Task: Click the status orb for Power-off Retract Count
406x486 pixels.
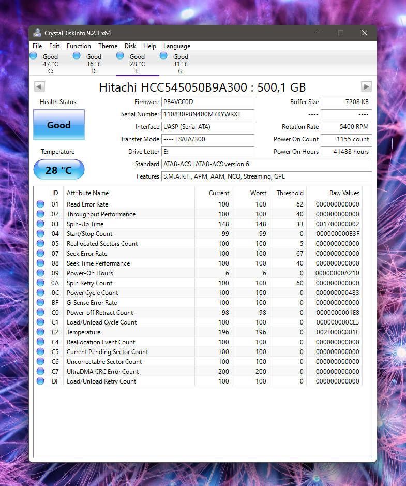Action: tap(40, 312)
